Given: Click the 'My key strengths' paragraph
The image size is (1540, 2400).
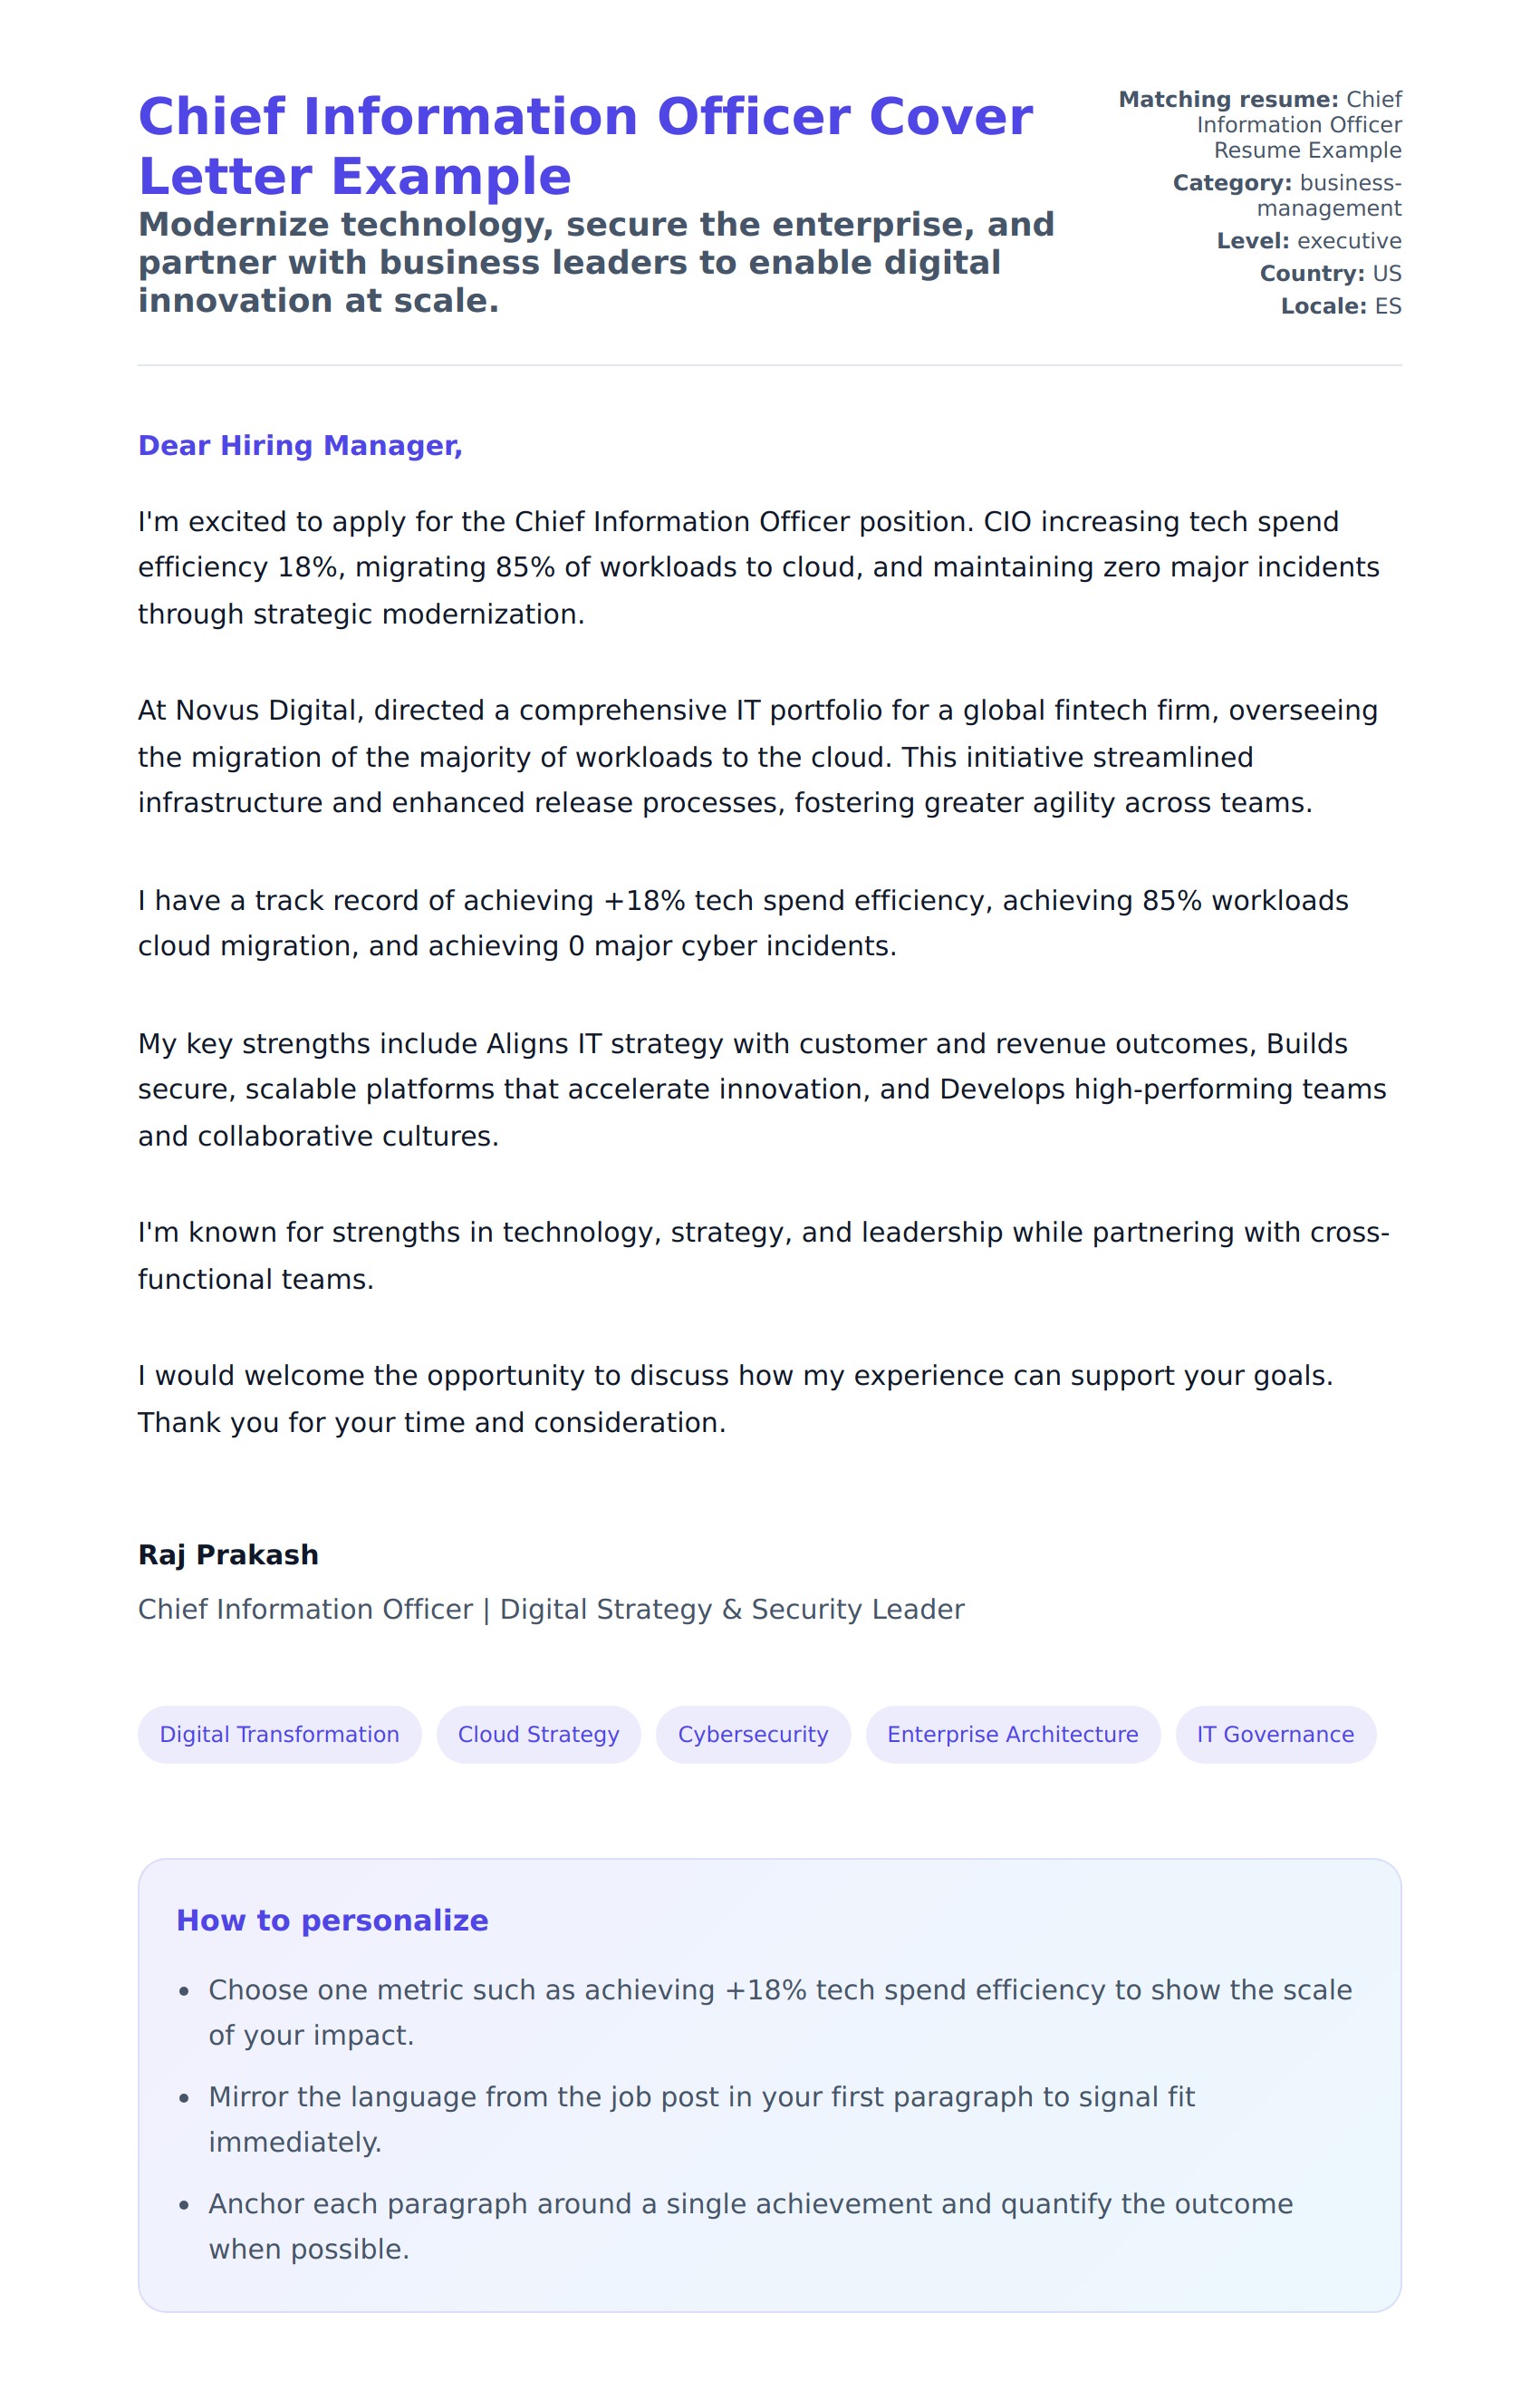Looking at the screenshot, I should coord(760,1089).
